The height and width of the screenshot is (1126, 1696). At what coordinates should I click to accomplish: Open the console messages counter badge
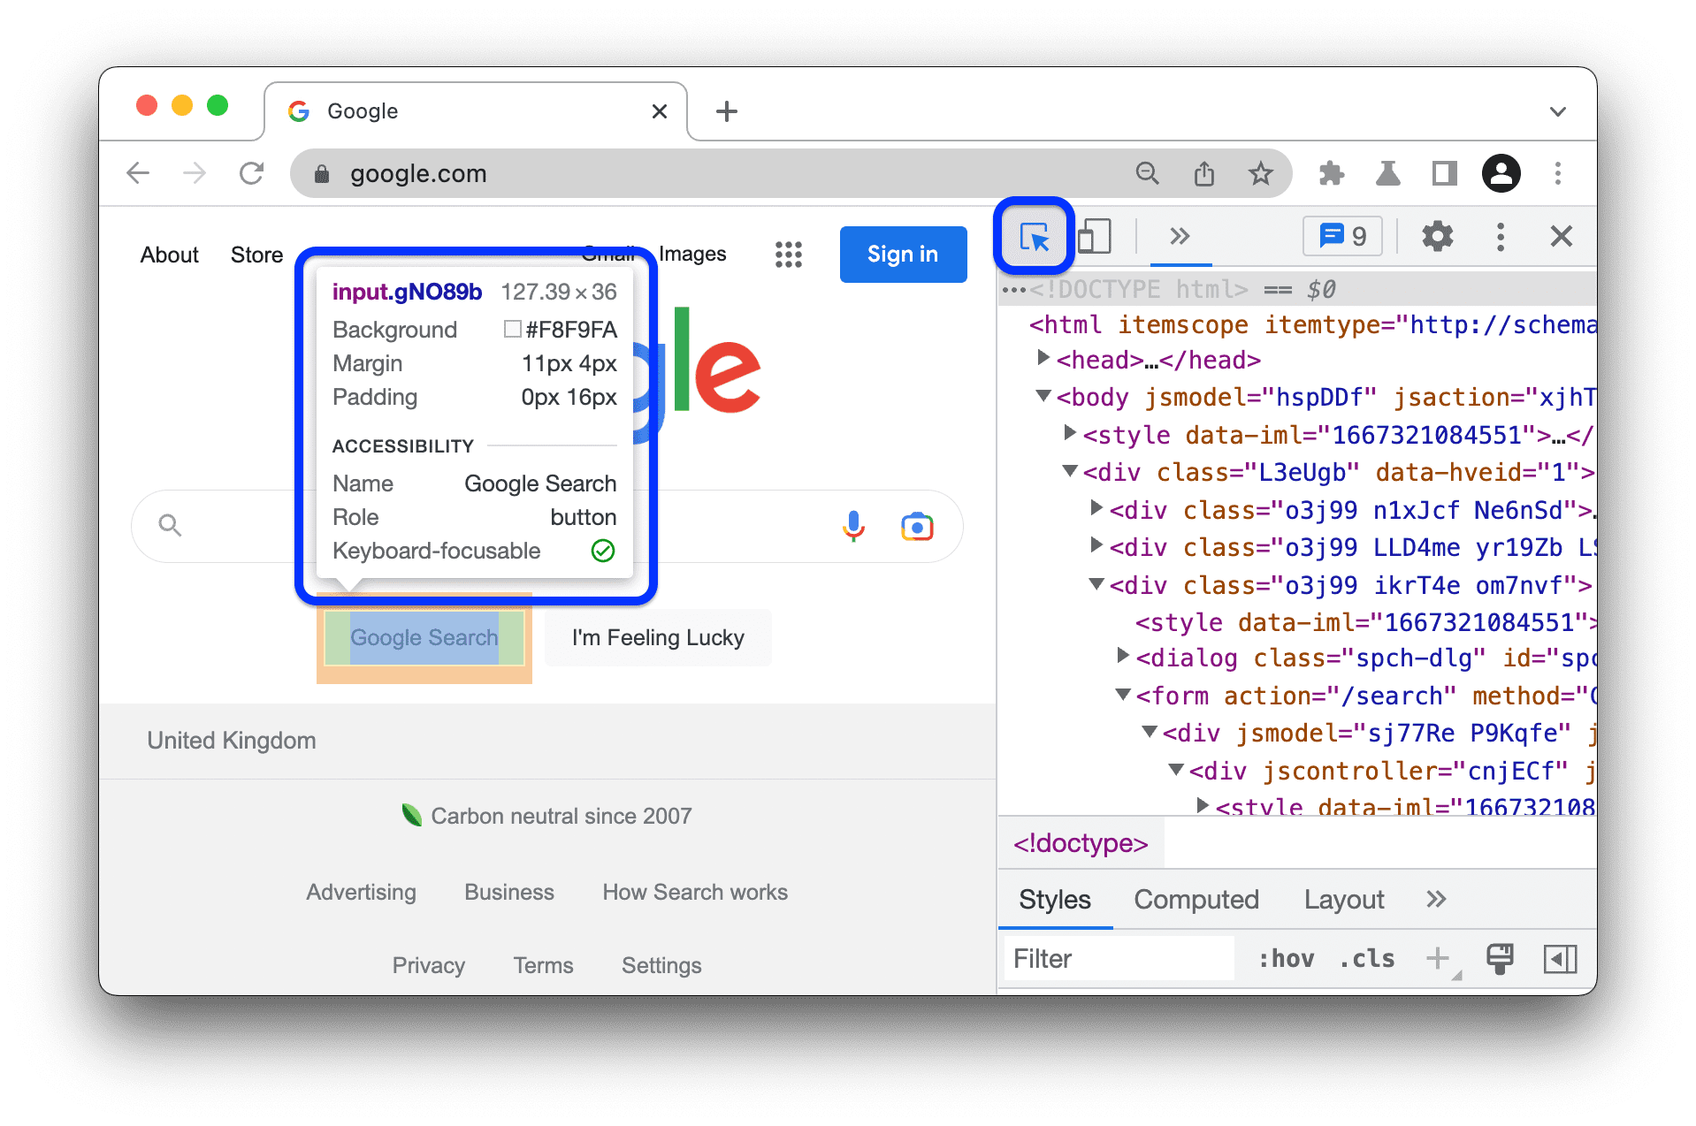pyautogui.click(x=1341, y=236)
